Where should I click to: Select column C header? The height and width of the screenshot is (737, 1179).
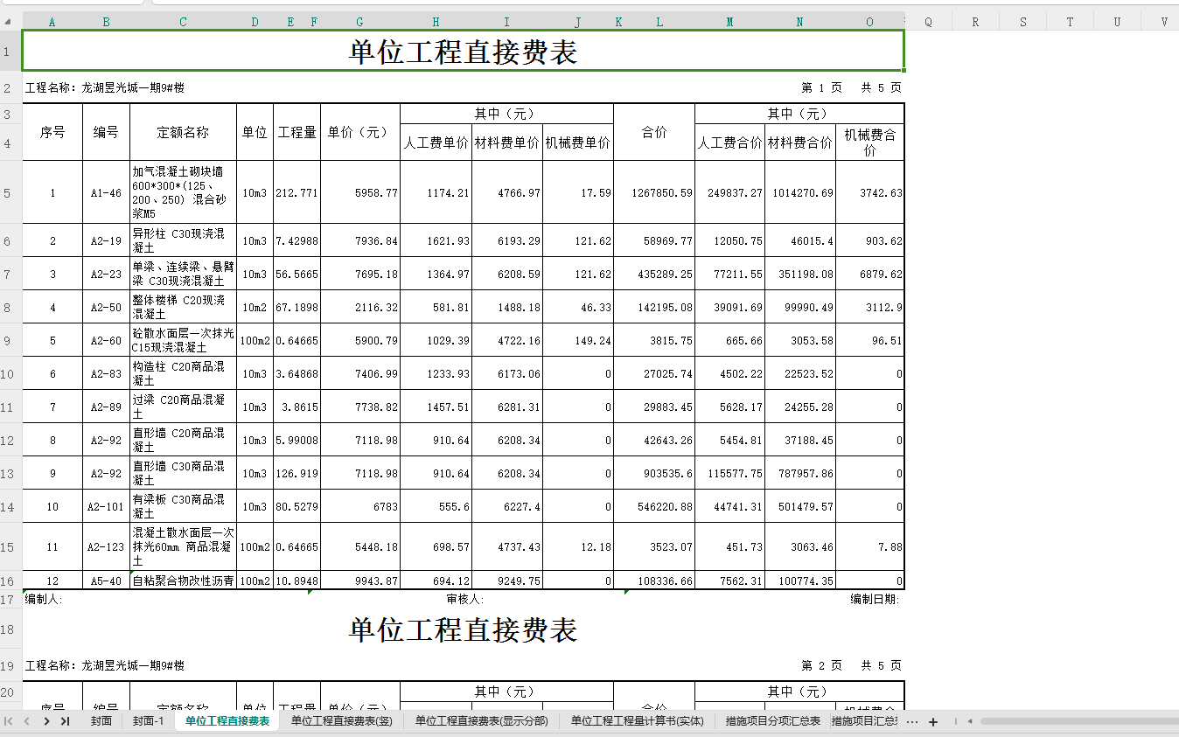(183, 22)
